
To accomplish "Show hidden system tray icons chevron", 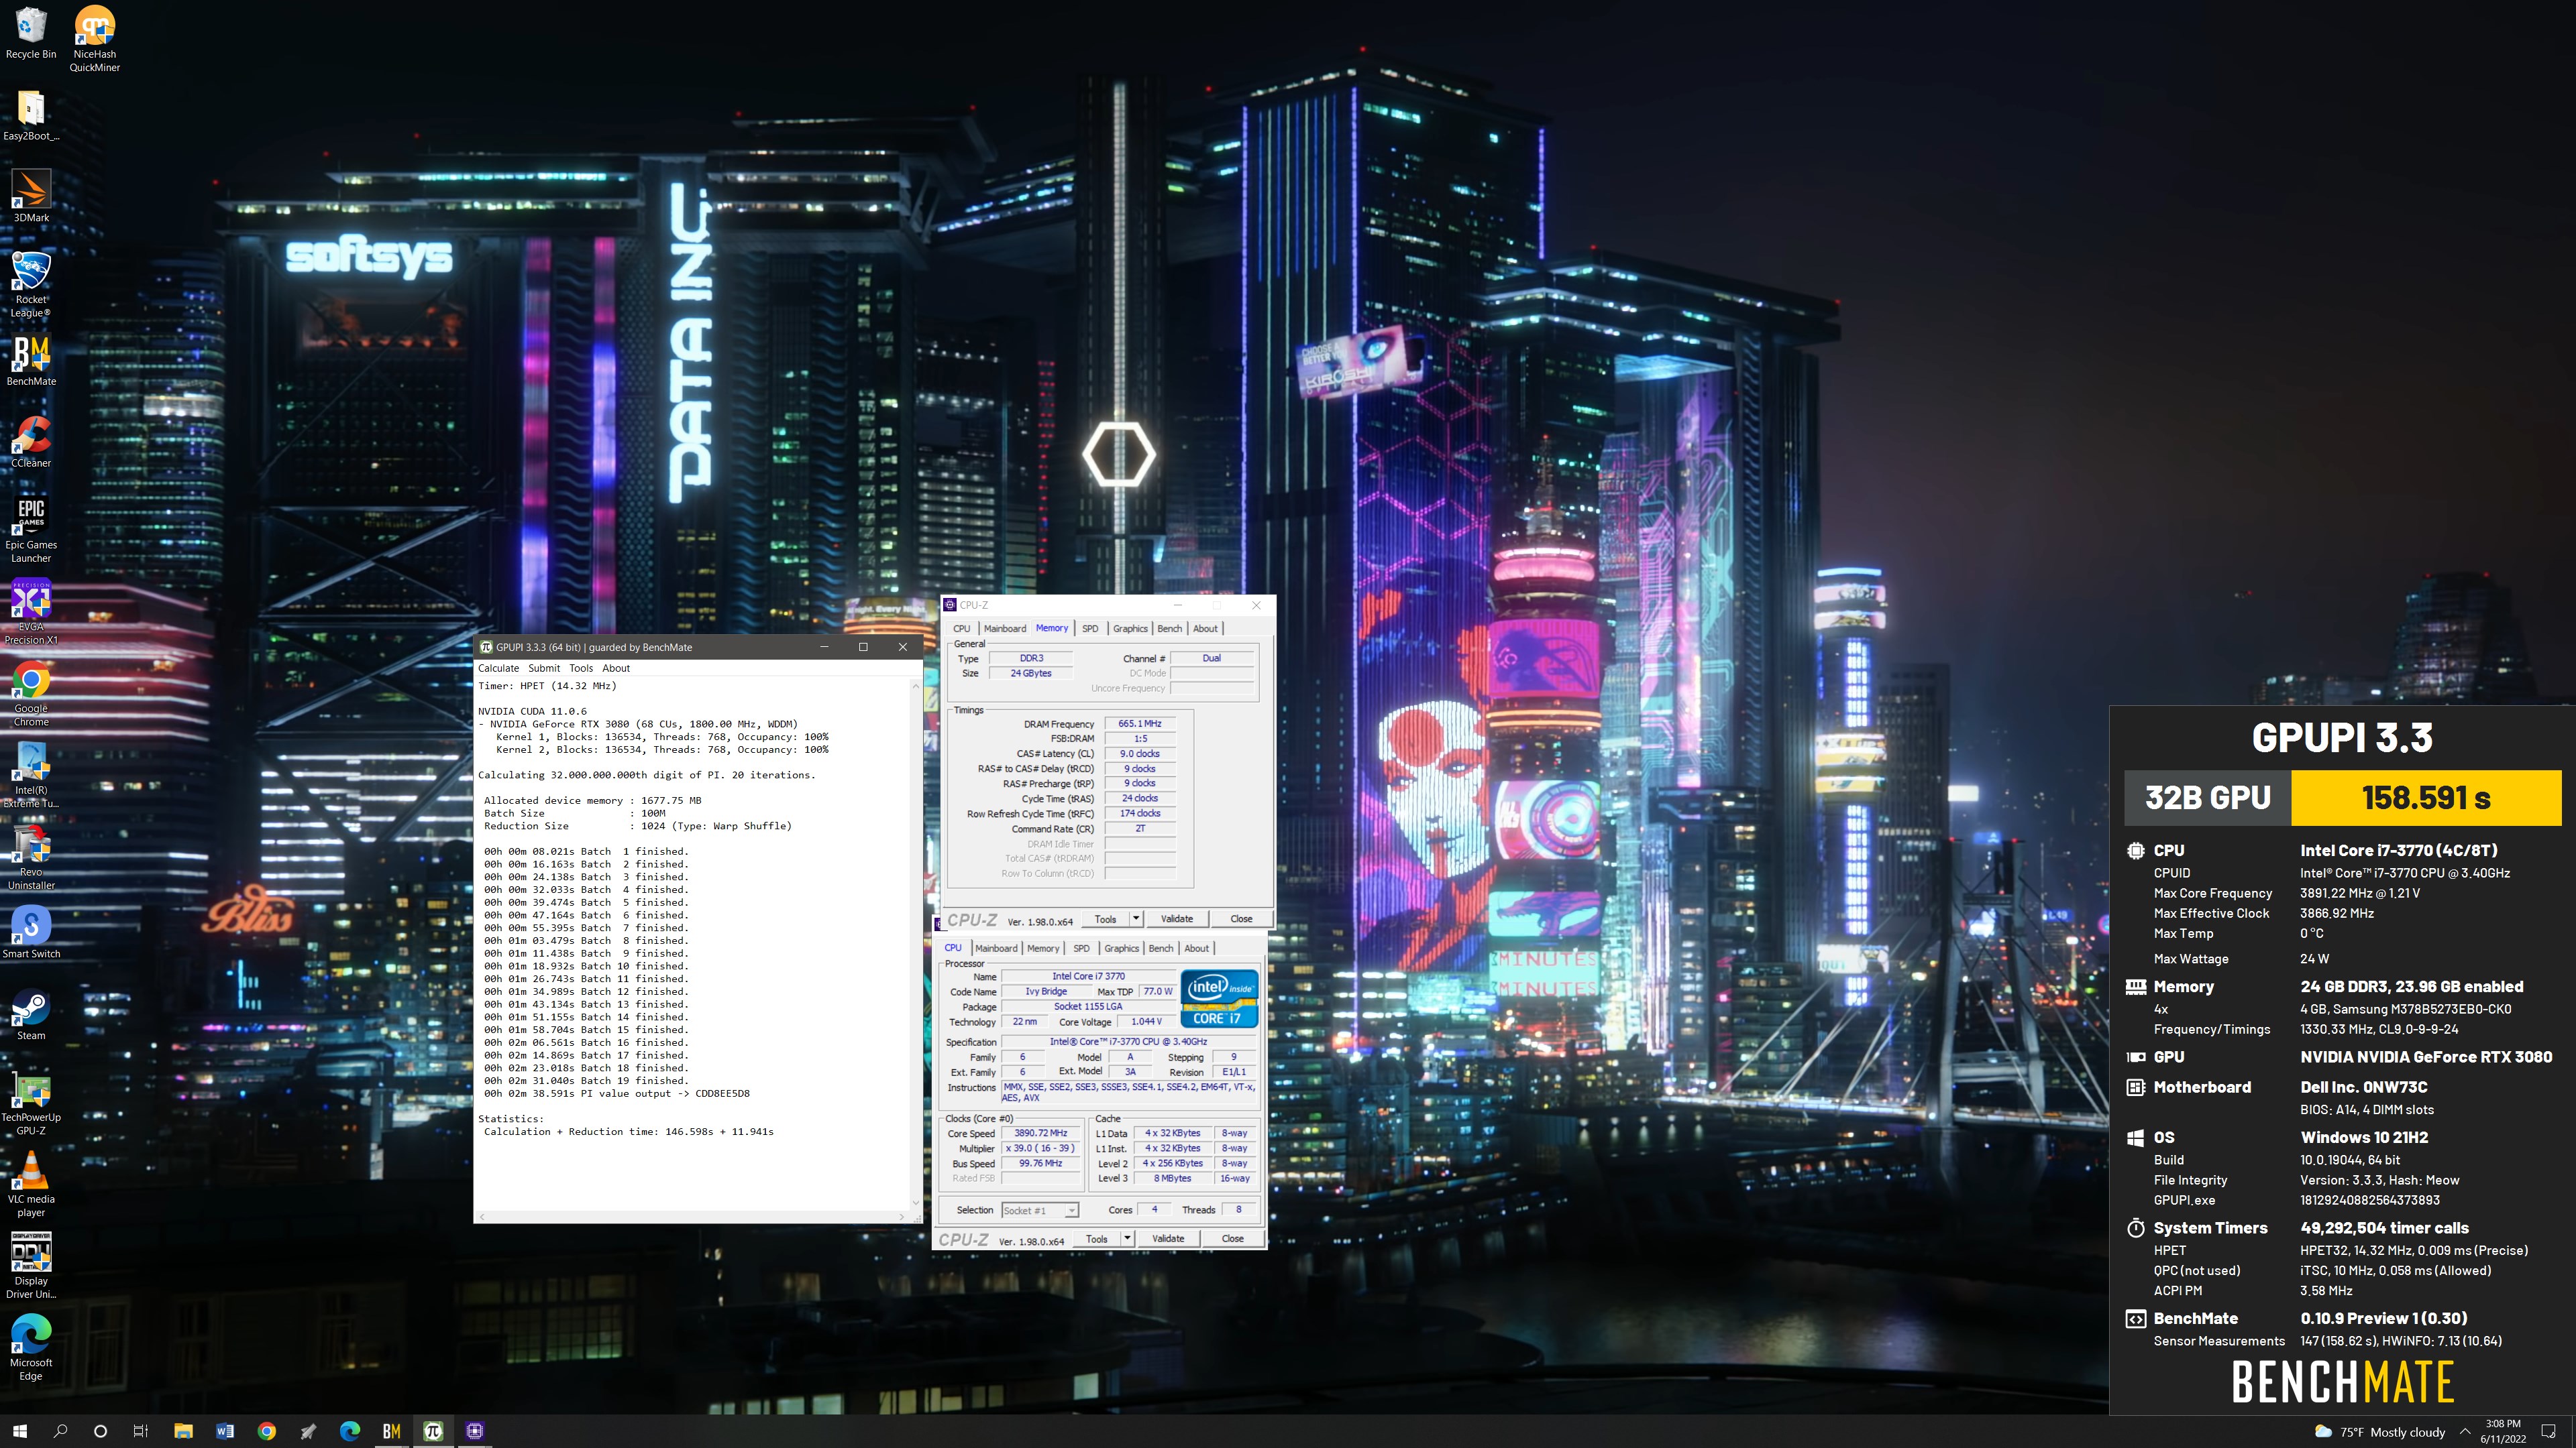I will coord(2465,1431).
